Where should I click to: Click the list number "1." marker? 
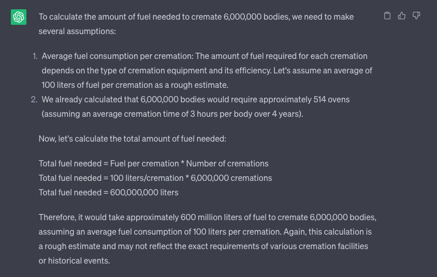point(35,56)
